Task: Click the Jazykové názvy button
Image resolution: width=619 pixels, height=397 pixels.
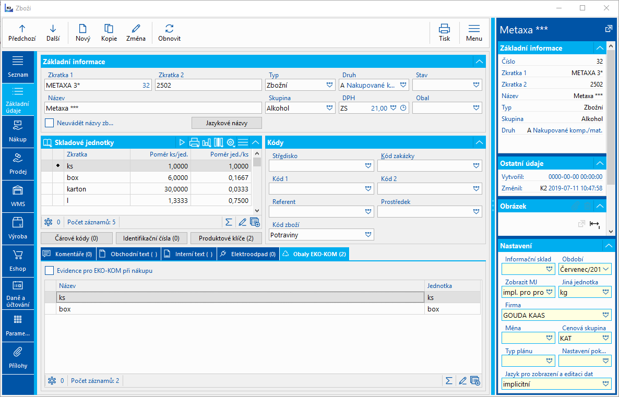Action: pos(227,123)
